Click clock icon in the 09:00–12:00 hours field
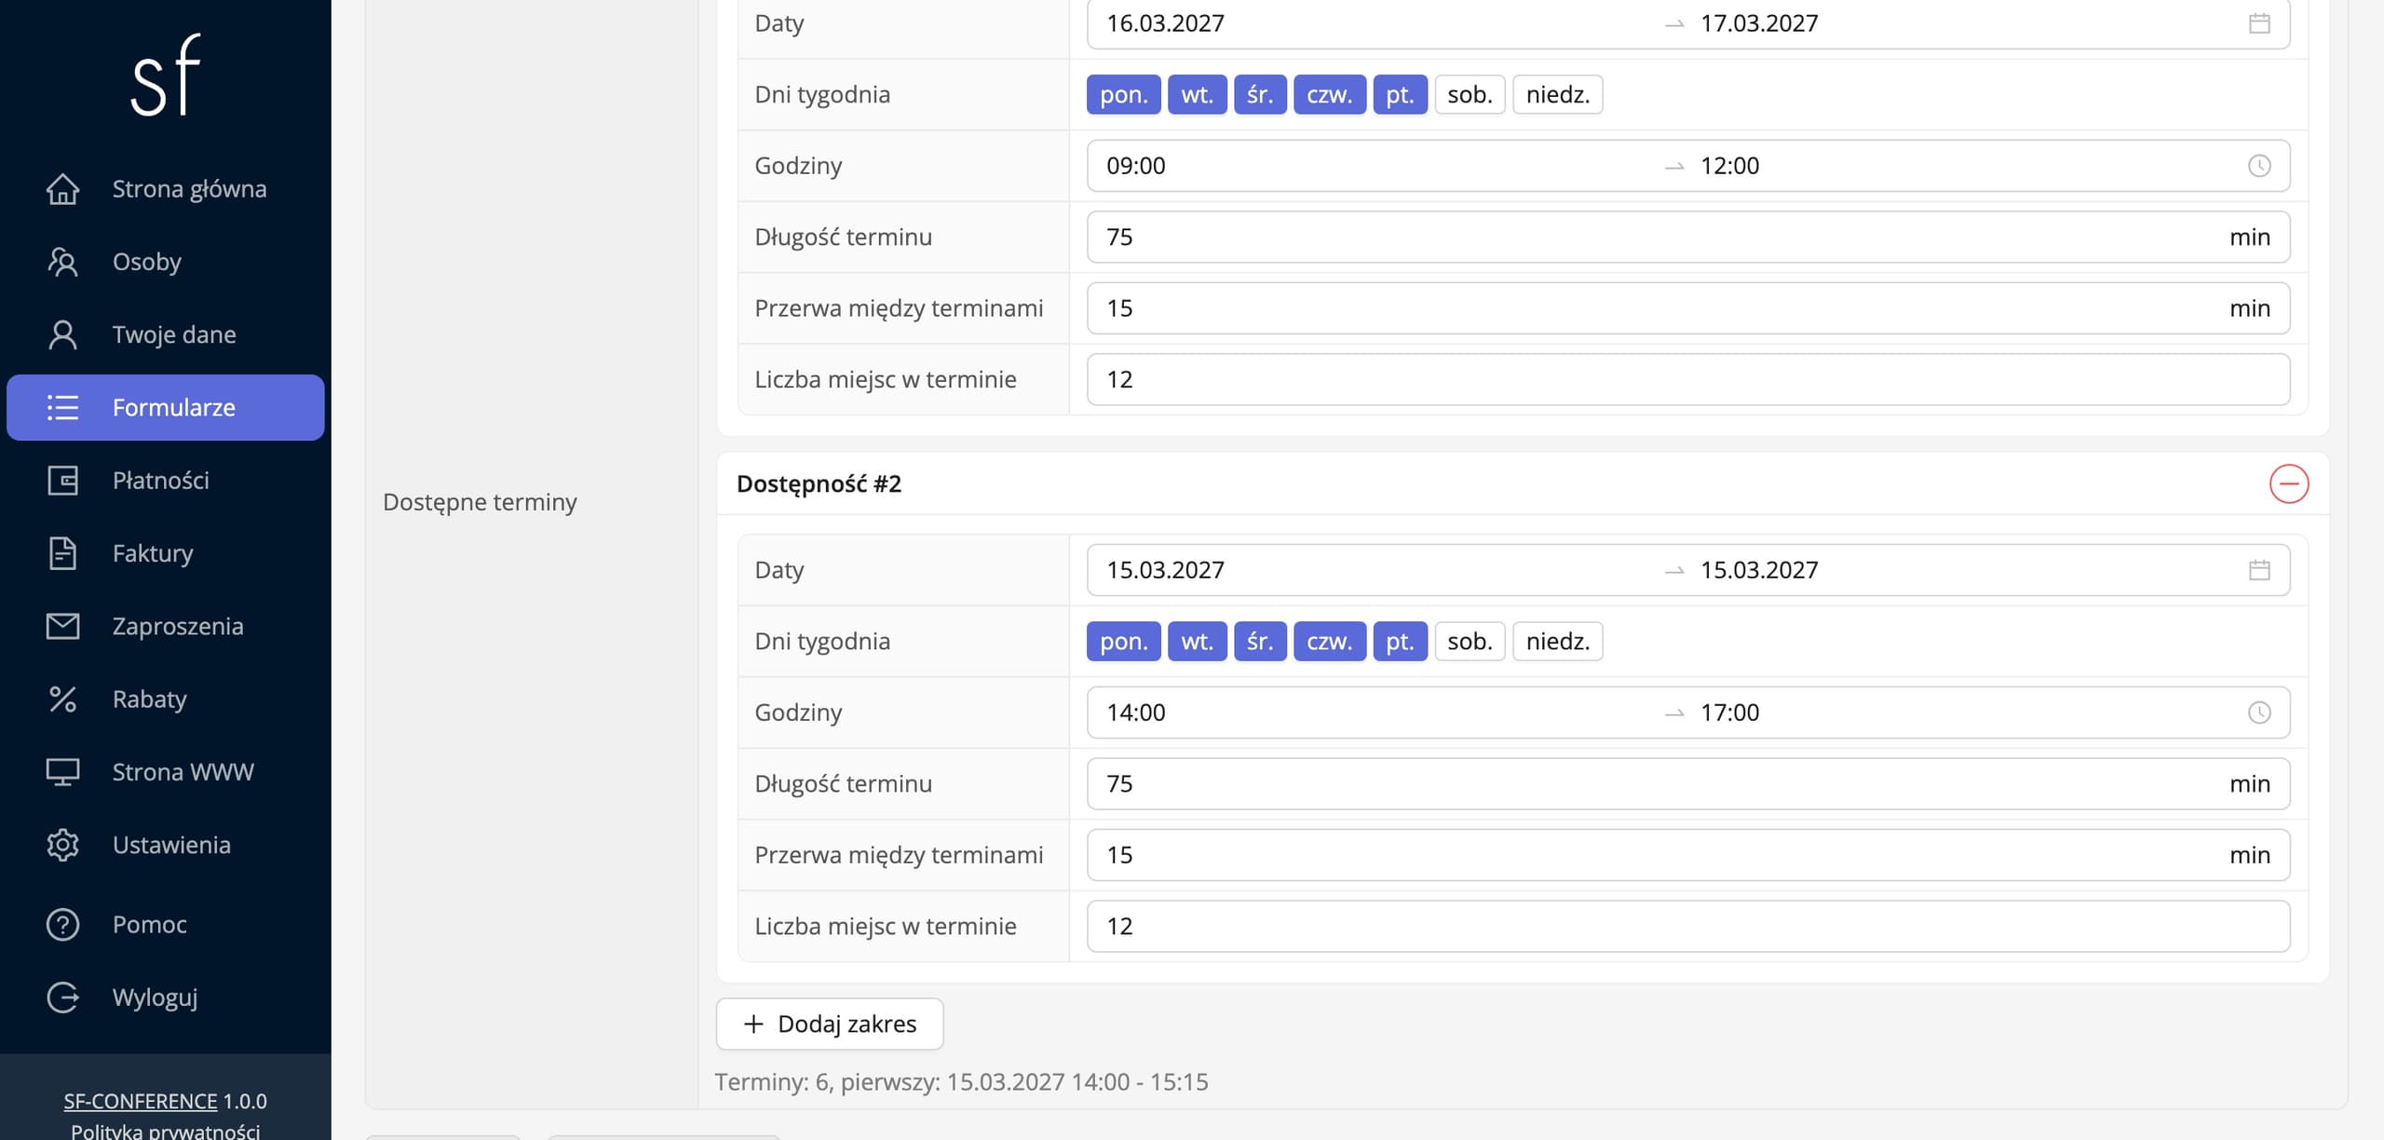The width and height of the screenshot is (2384, 1140). coord(2259,166)
